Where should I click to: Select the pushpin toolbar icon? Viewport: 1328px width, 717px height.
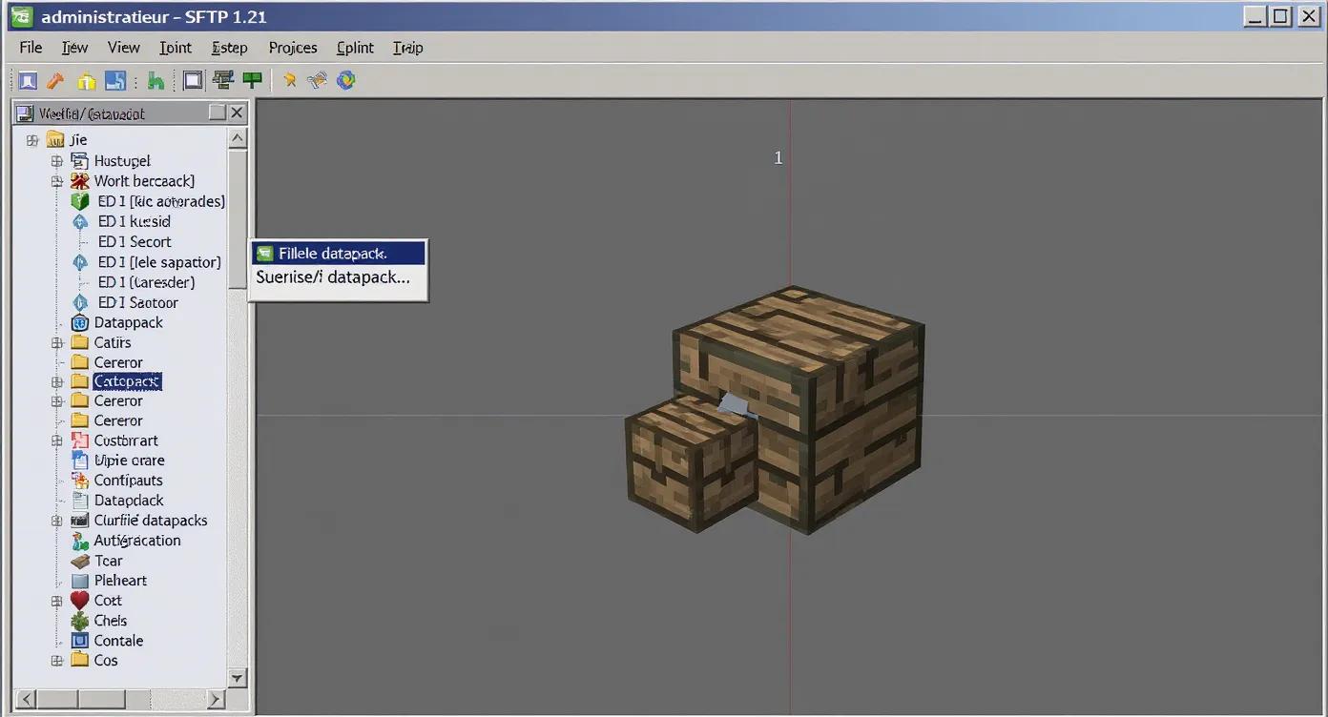click(289, 80)
